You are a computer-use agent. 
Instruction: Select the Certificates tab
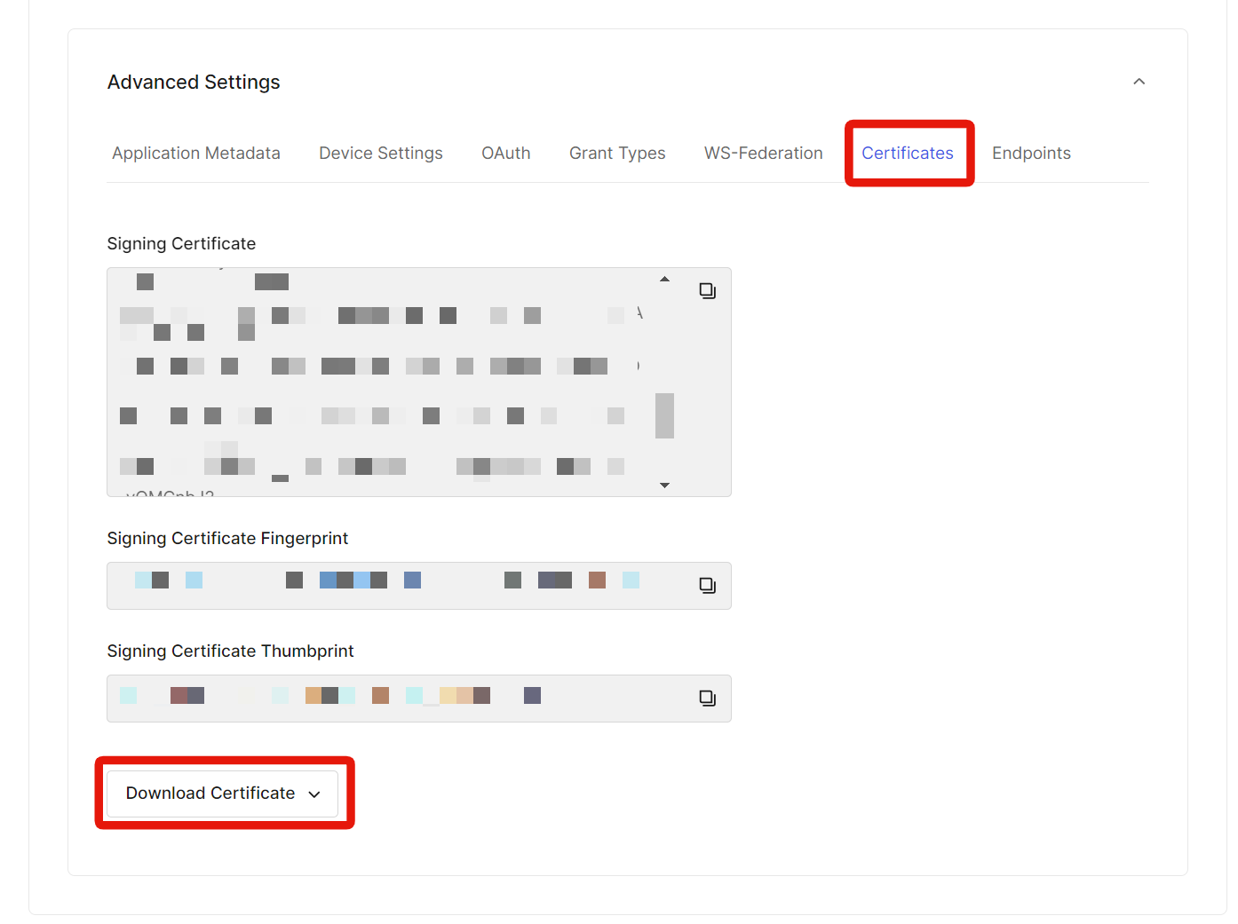tap(907, 154)
